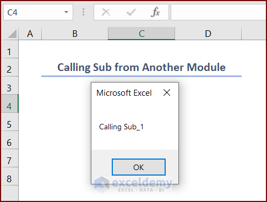Click the Select All triangle corner
Screen dimensions: 267x202
click(12, 34)
